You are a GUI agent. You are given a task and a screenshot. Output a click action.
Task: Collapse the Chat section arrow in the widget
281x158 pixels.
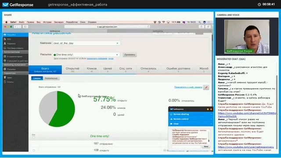coord(211,124)
